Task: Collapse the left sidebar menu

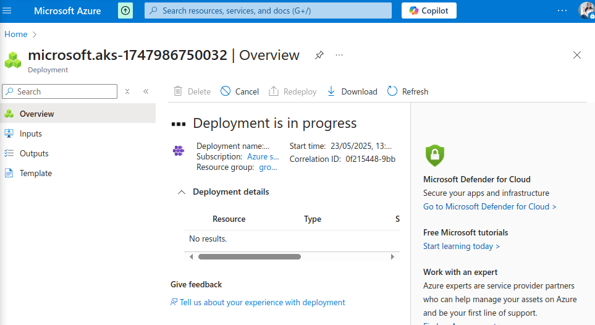Action: pyautogui.click(x=146, y=91)
